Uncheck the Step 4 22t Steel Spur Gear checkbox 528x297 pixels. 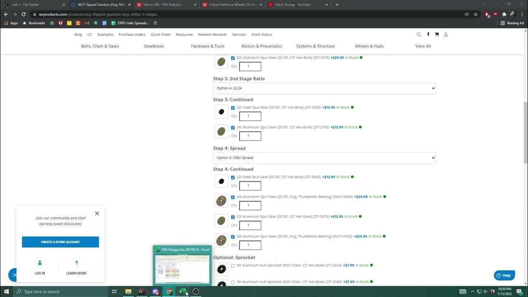[x=233, y=177]
